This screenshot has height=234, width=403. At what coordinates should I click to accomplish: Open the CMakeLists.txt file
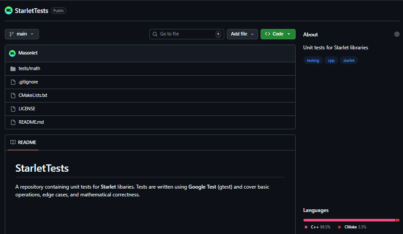pyautogui.click(x=33, y=95)
